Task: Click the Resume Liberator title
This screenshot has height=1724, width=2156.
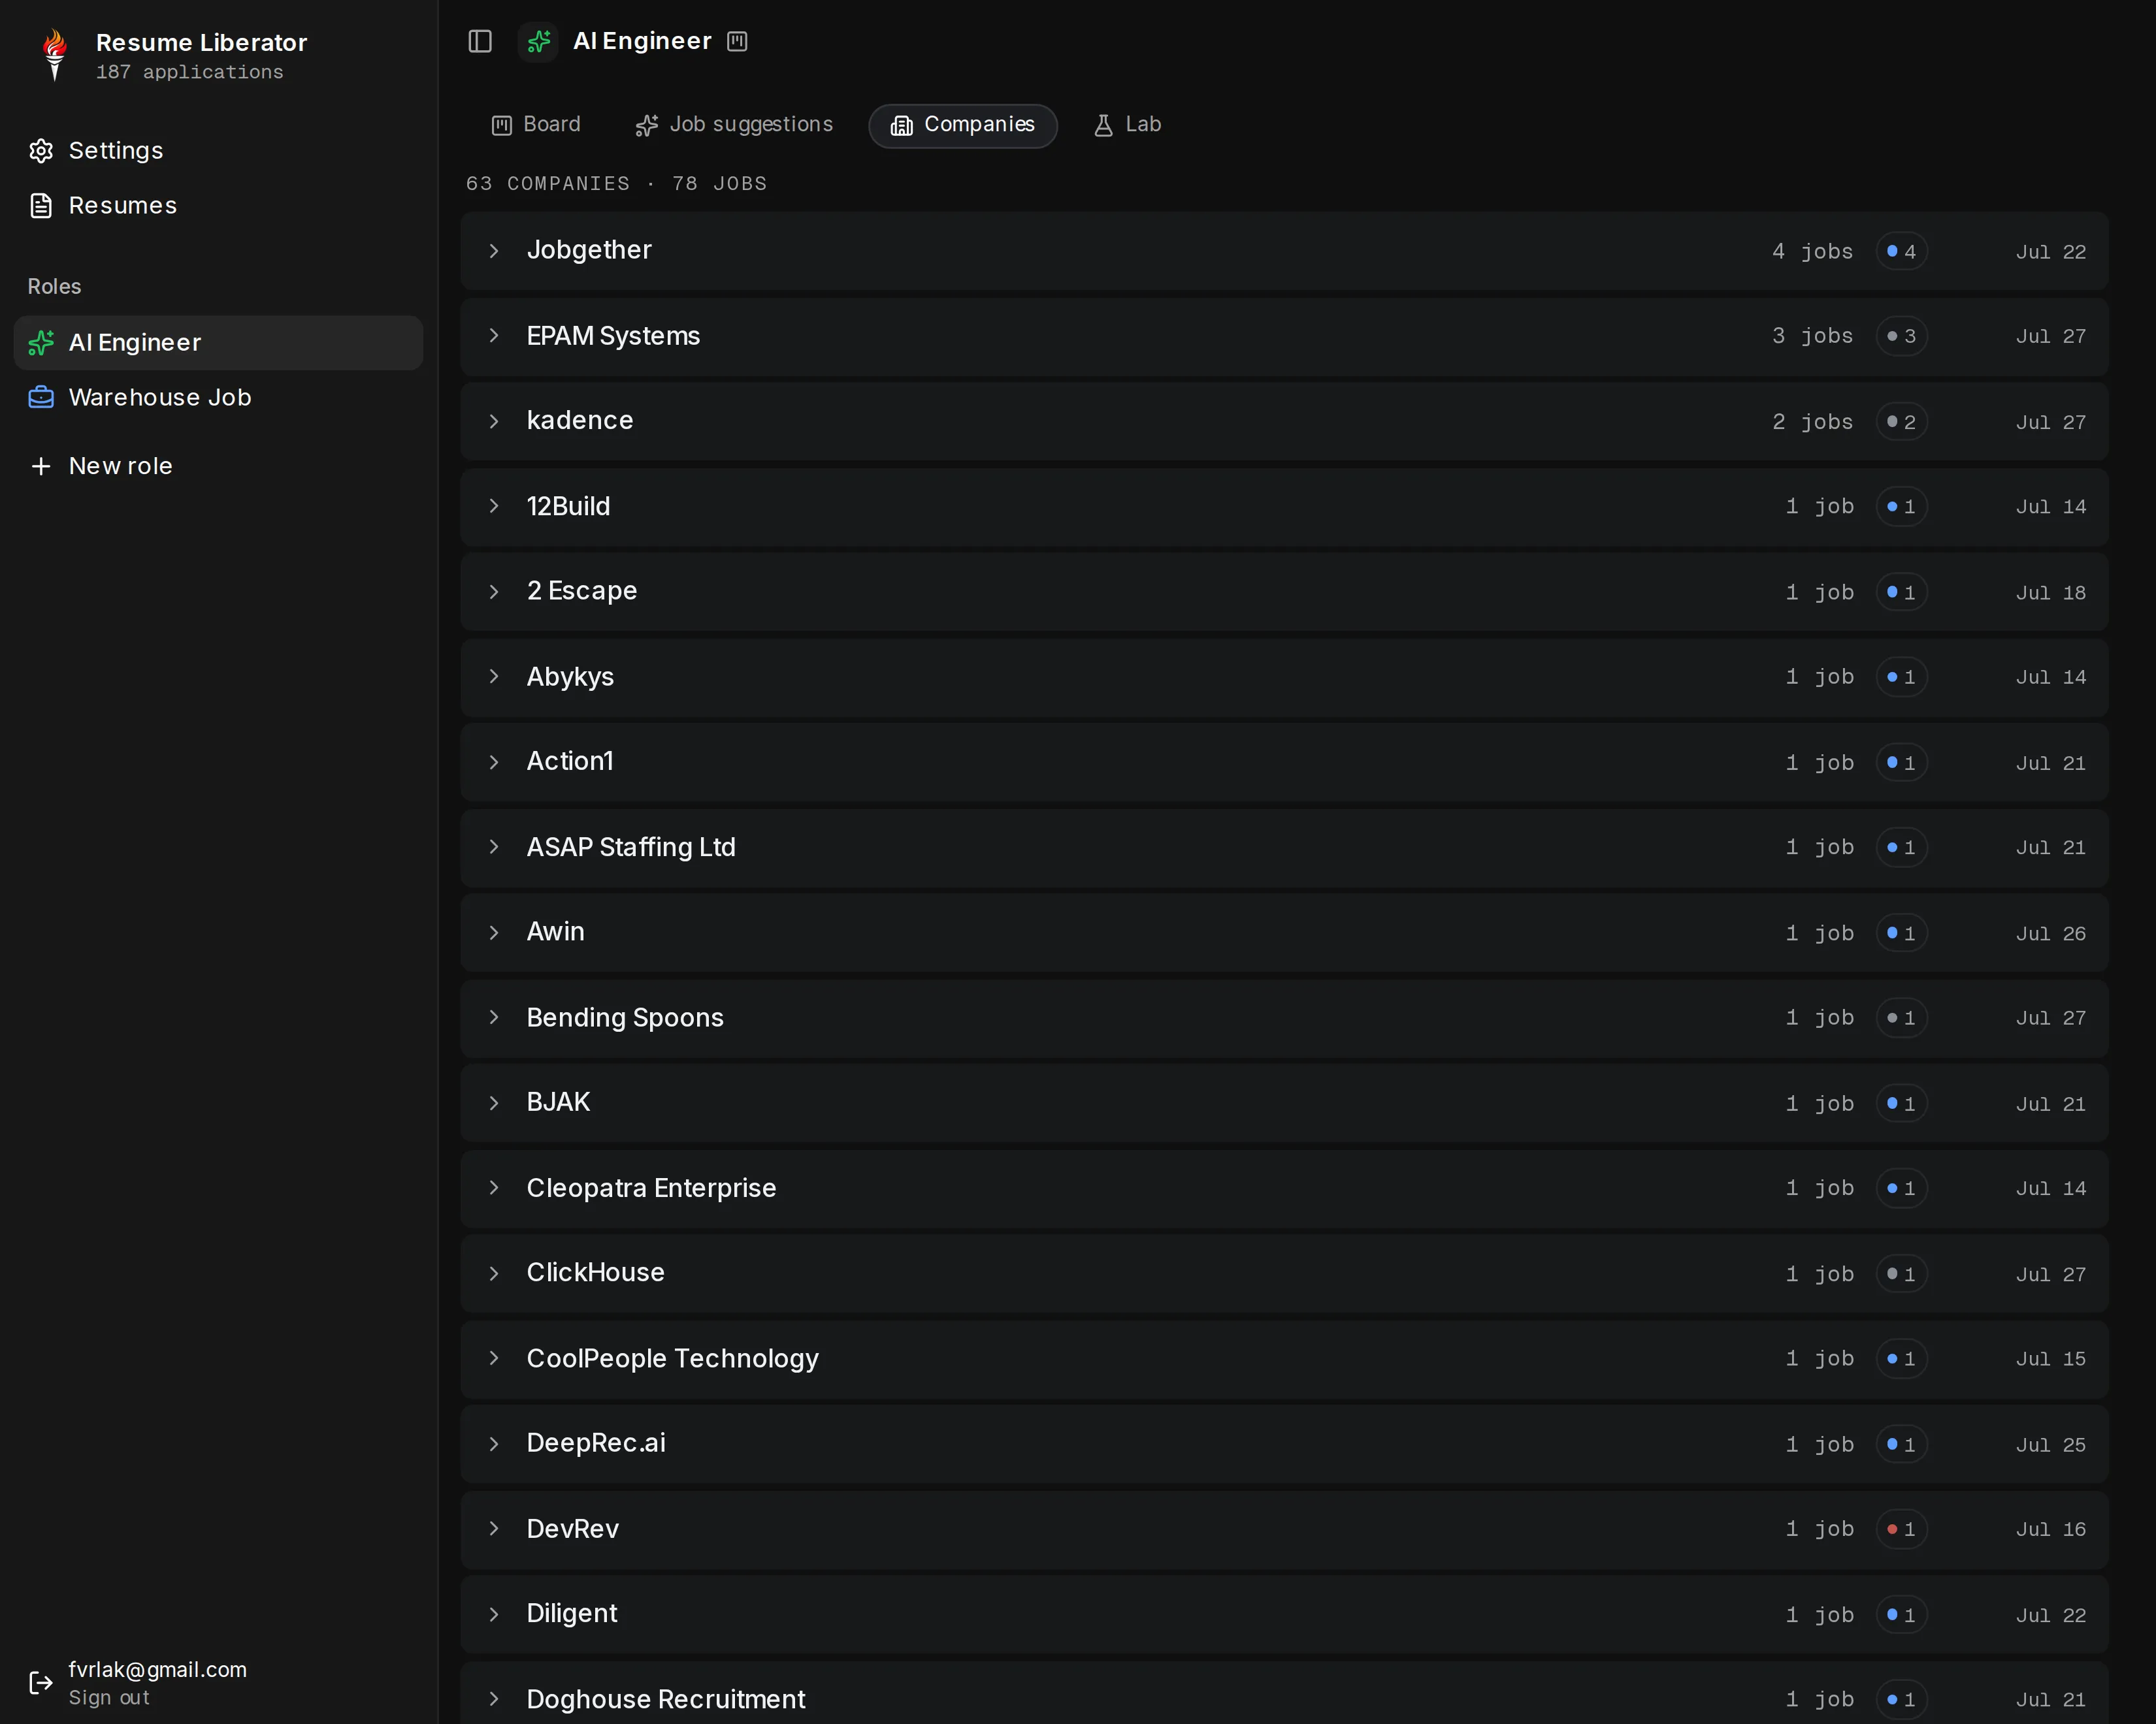Action: tap(202, 43)
